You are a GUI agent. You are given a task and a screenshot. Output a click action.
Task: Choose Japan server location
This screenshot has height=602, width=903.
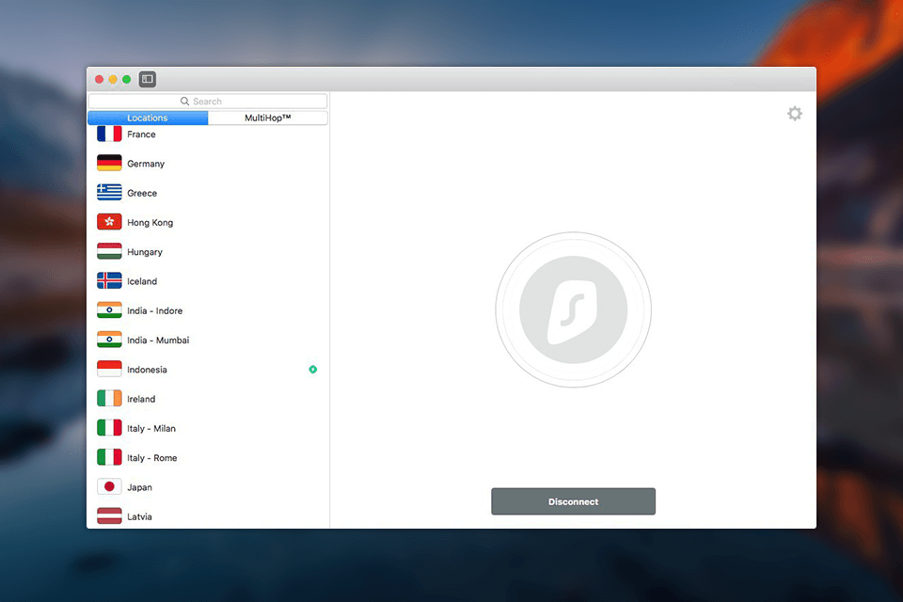pos(208,487)
